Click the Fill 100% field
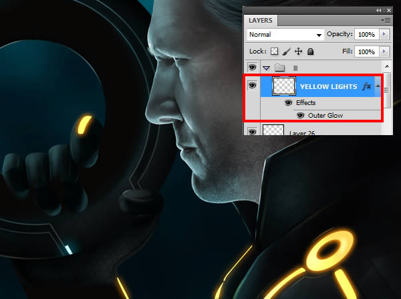 click(x=366, y=52)
